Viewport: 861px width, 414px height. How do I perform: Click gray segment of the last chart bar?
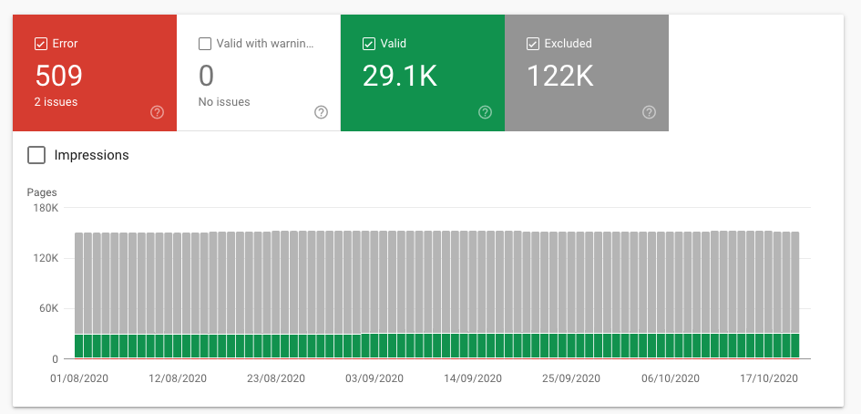[x=794, y=283]
